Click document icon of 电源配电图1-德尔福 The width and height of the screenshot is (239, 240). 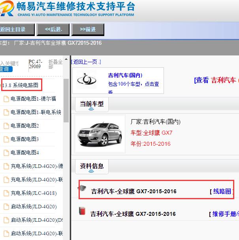(x=6, y=99)
